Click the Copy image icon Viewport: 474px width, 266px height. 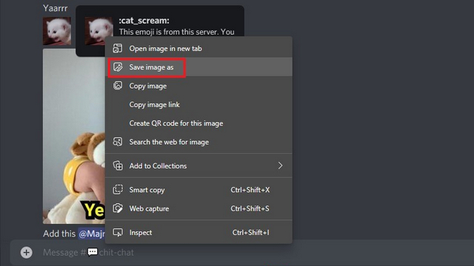118,86
